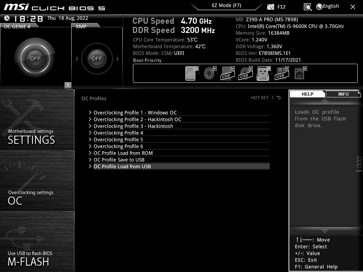
Task: Open the M-FLASH BIOS flashing section
Action: click(x=37, y=242)
